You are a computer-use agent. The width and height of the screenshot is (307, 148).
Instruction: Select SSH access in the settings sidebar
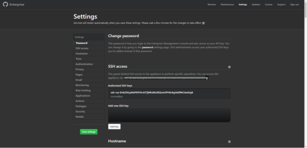[82, 48]
